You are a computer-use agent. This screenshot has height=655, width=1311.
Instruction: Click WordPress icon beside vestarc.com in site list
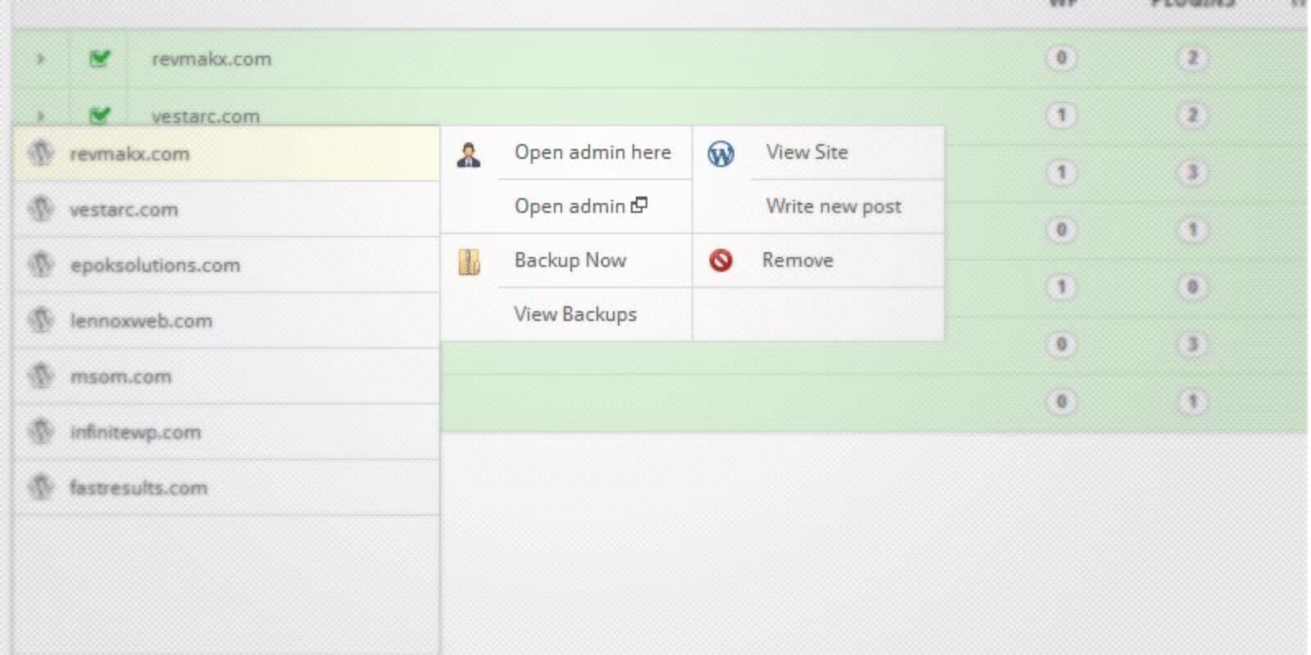point(40,209)
